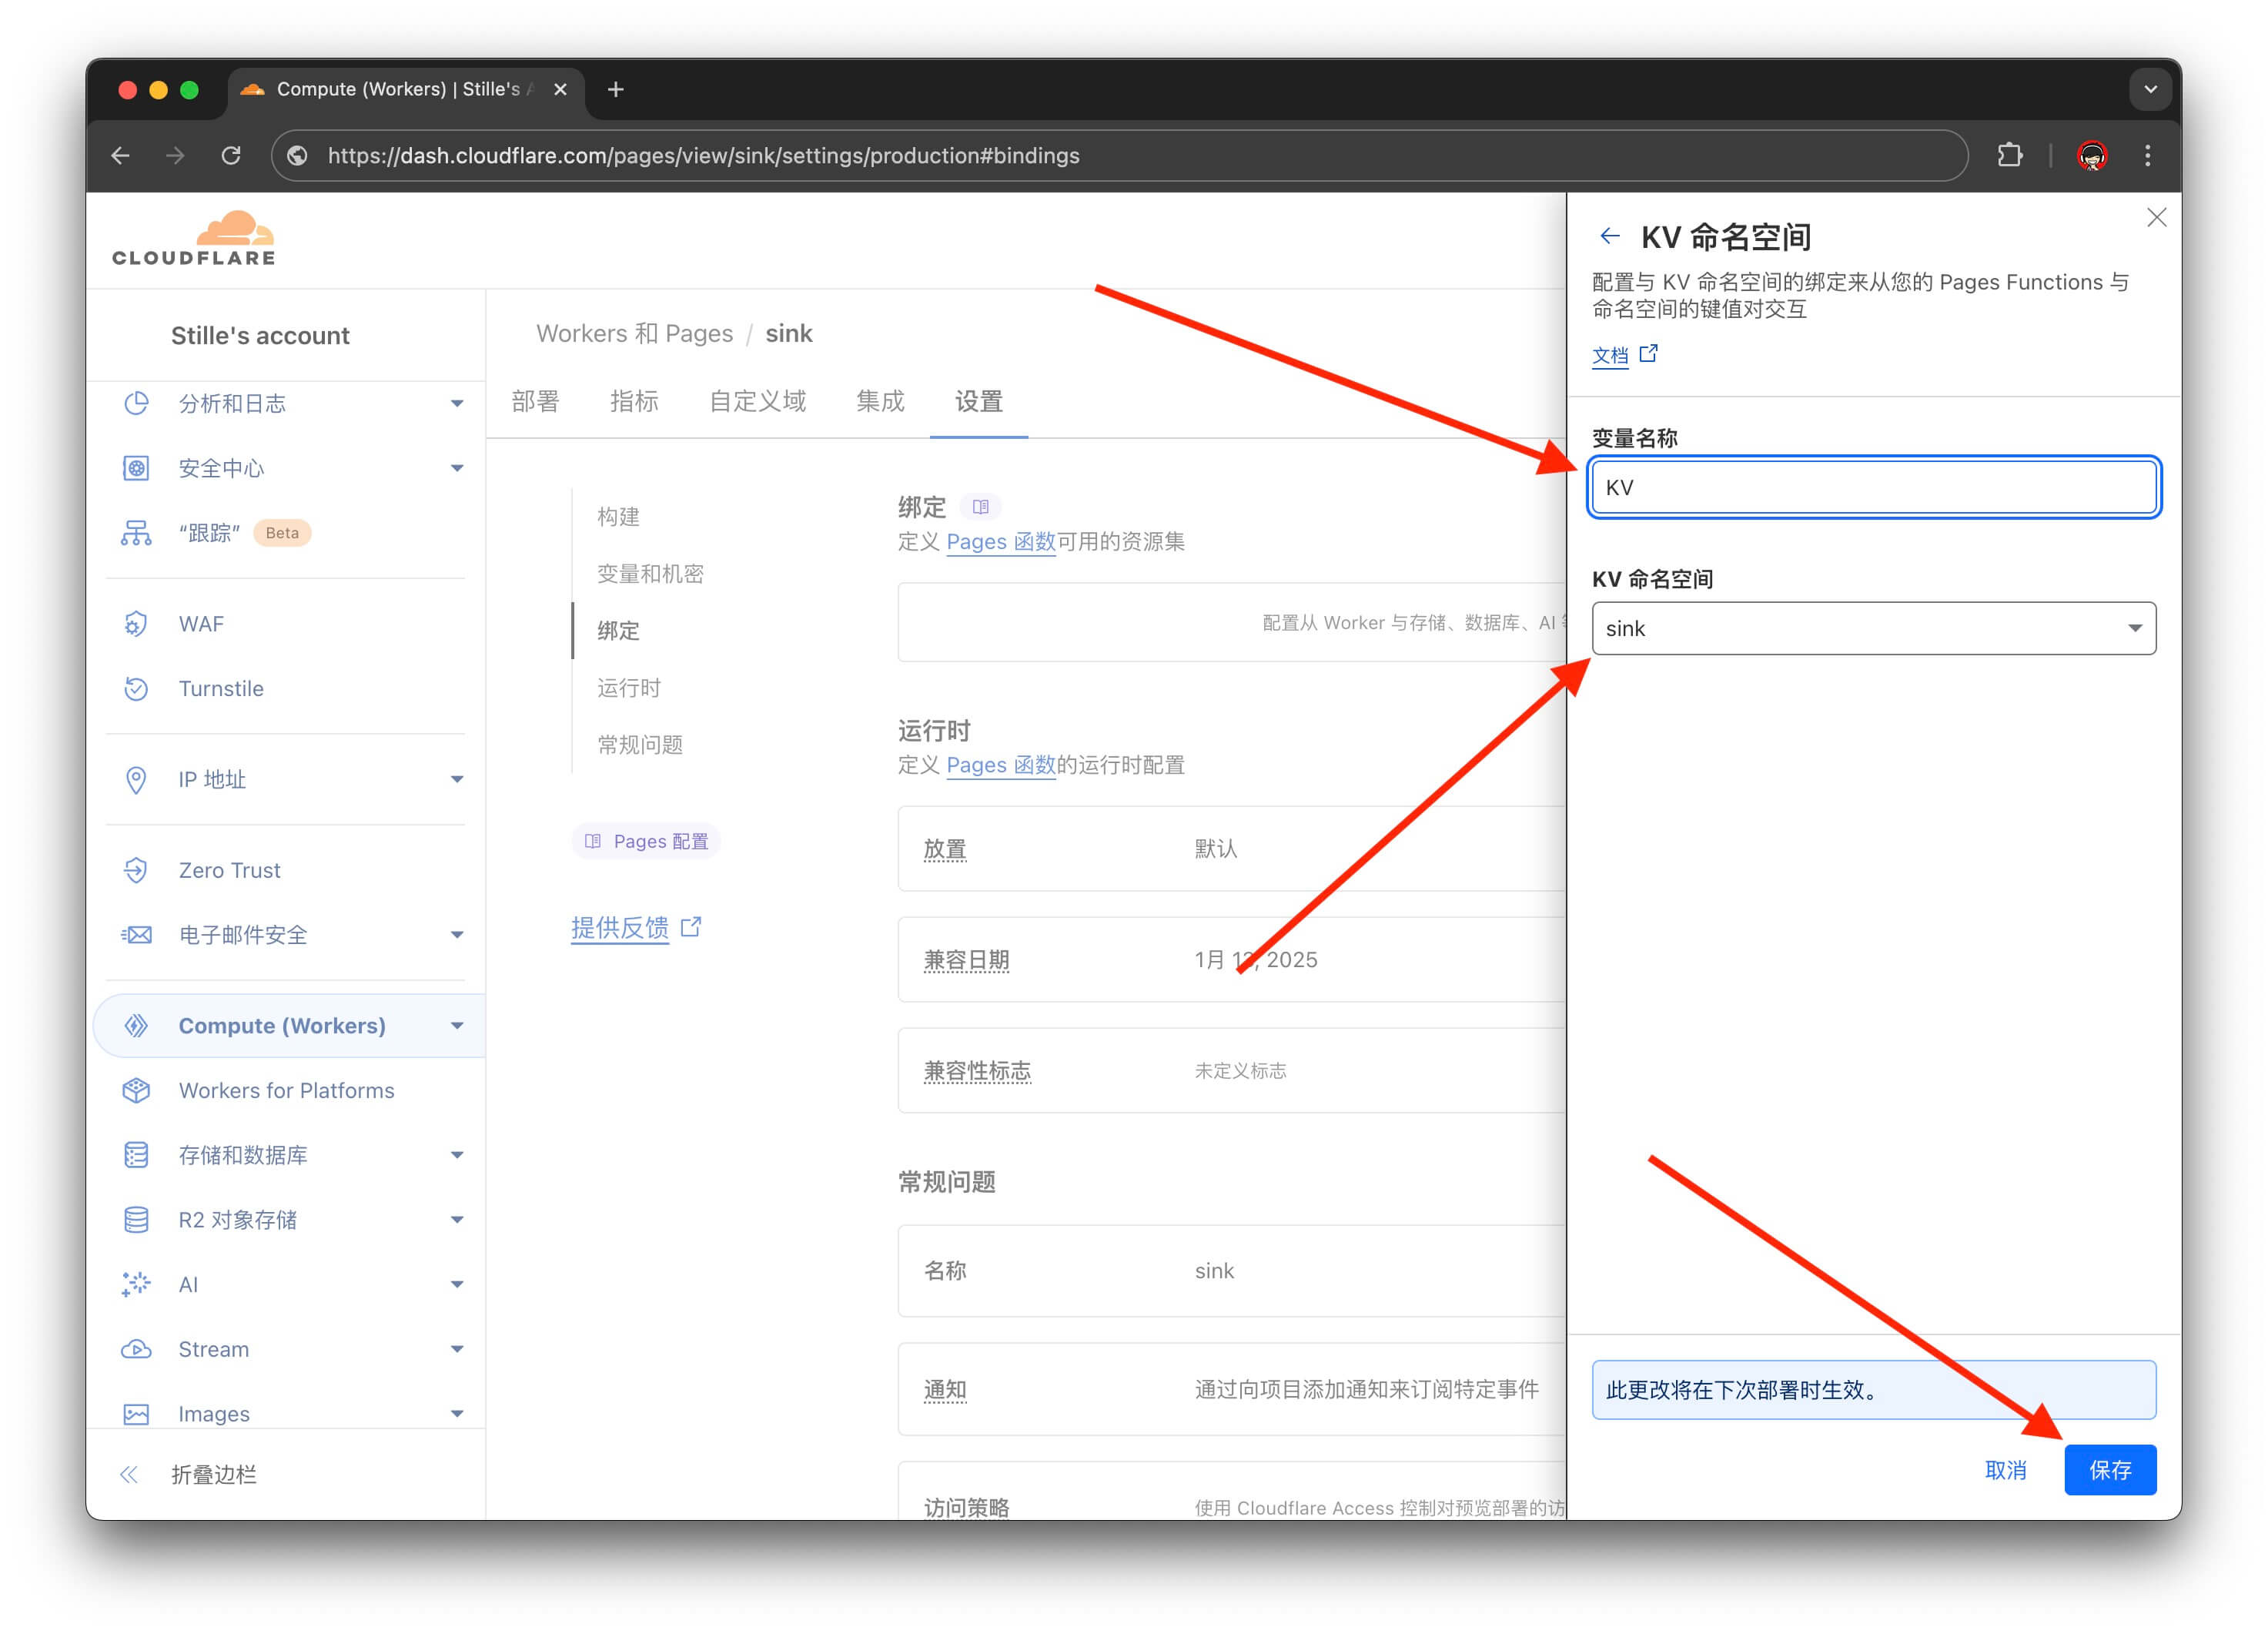
Task: Expand the AI menu arrow
Action: 457,1284
